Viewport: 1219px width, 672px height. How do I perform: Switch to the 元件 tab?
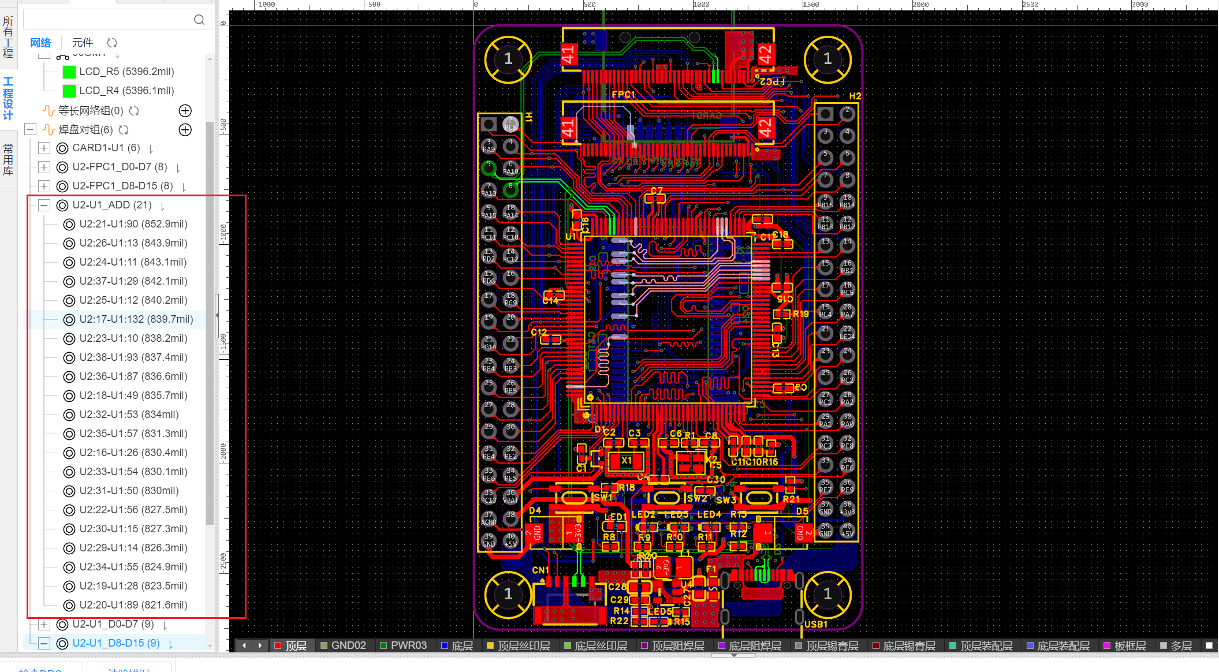(x=82, y=43)
